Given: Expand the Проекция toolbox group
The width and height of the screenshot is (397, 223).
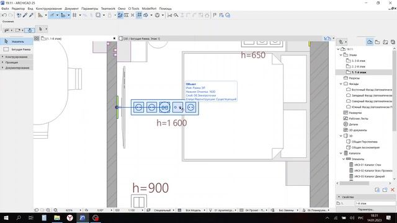Looking at the screenshot, I should [x=17, y=62].
